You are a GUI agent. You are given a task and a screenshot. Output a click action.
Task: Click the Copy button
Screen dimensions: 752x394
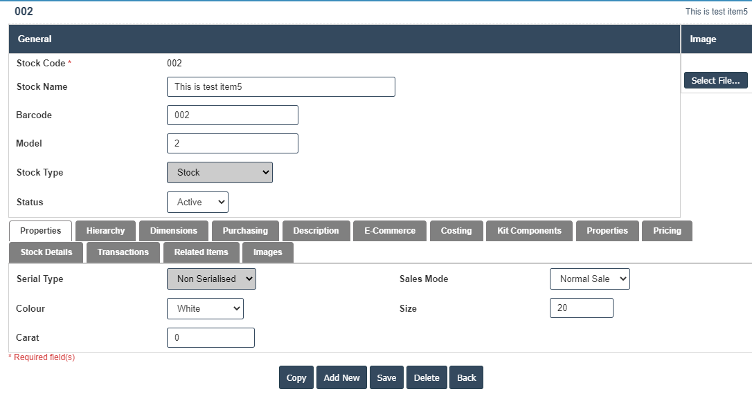point(296,378)
